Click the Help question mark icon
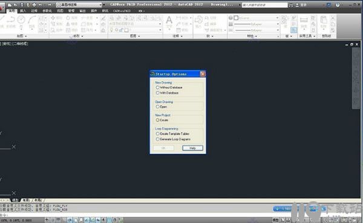The width and height of the screenshot is (363, 223). click(338, 5)
